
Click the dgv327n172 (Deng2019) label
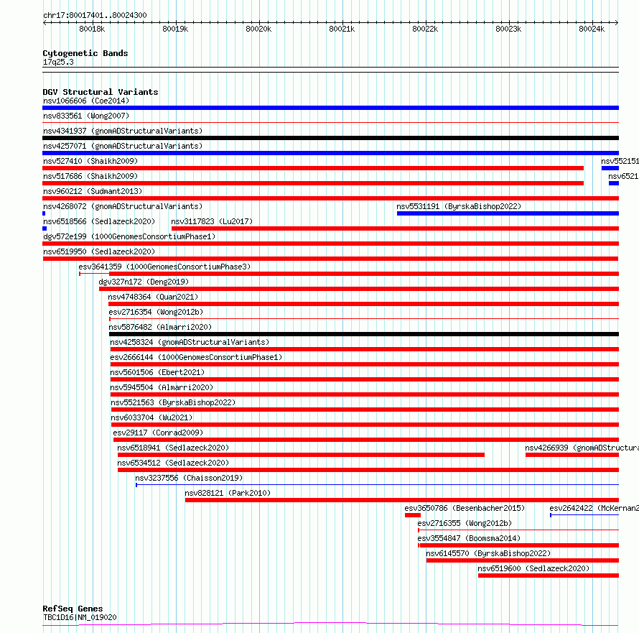click(144, 282)
